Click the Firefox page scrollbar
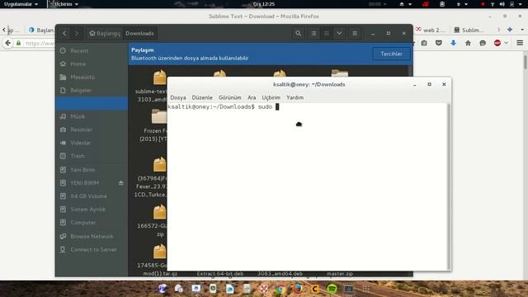This screenshot has width=528, height=297. pyautogui.click(x=526, y=63)
